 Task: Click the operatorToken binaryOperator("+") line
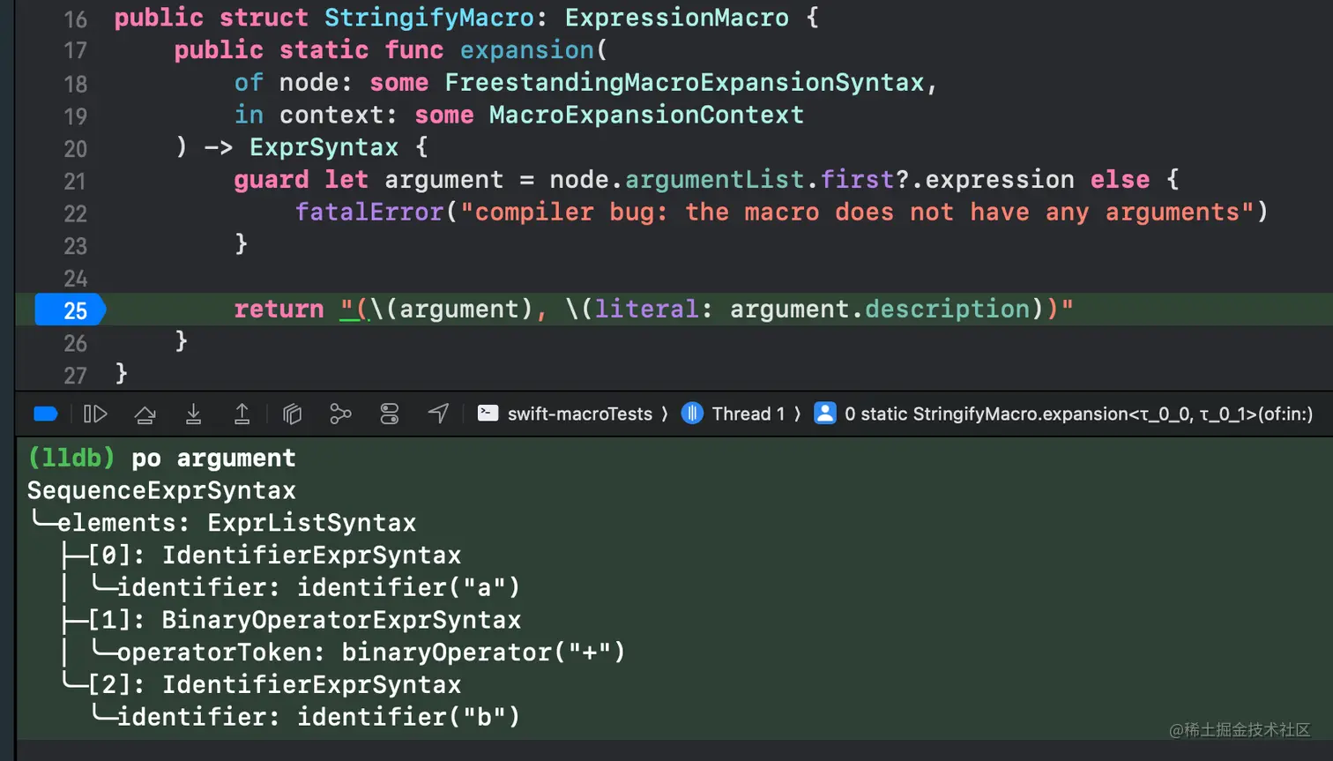tap(371, 653)
